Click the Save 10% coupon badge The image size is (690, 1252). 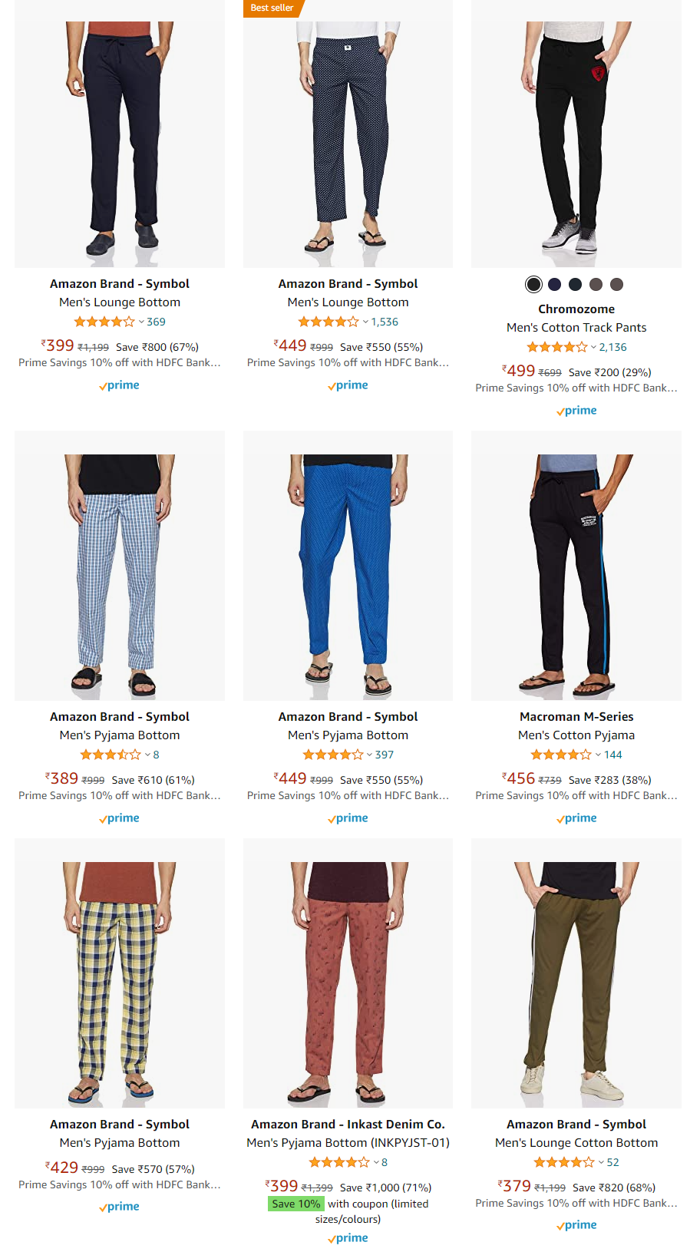(x=296, y=1204)
